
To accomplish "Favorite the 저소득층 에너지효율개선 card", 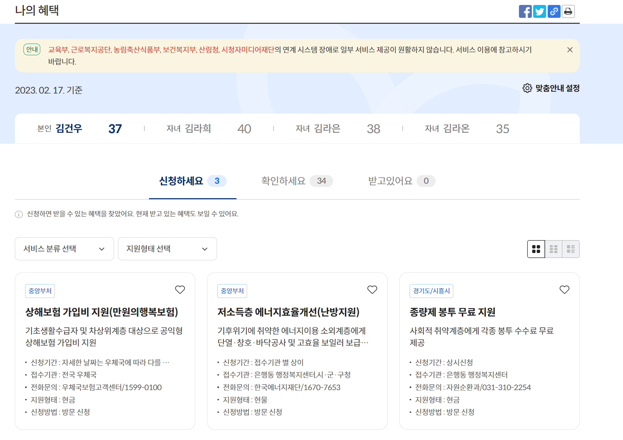I will 372,290.
